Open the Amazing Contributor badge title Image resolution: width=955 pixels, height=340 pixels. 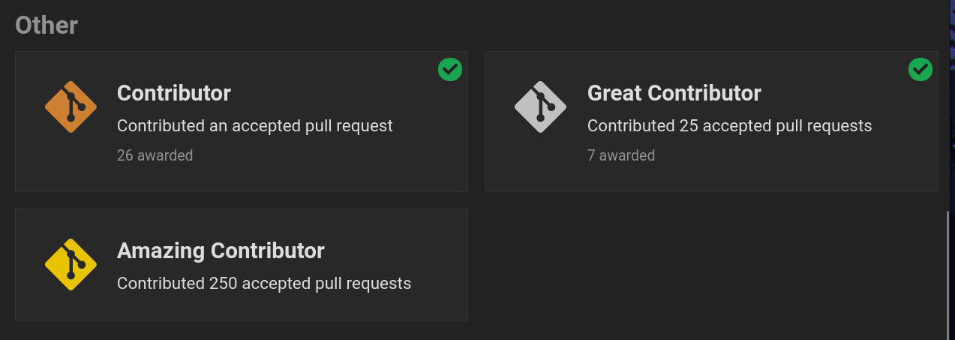221,250
